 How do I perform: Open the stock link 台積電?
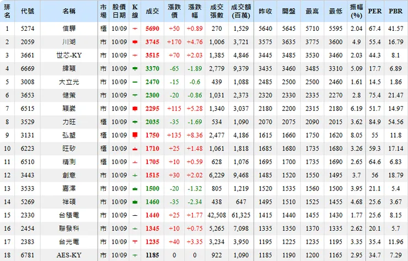click(69, 215)
